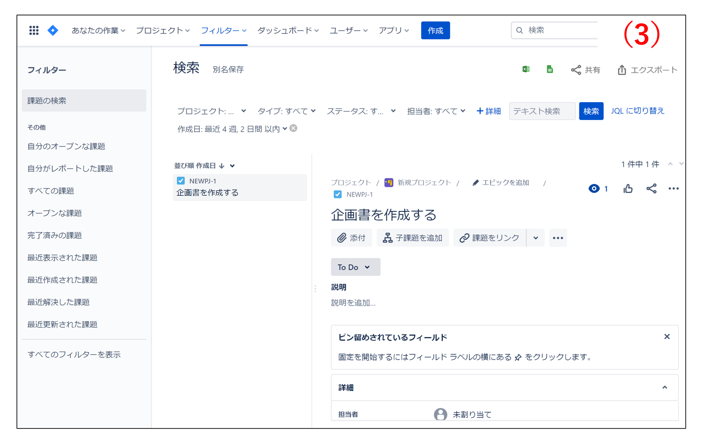Viewport: 704px width, 443px height.
Task: Click エピックを追加 pencil link
Action: [x=501, y=183]
